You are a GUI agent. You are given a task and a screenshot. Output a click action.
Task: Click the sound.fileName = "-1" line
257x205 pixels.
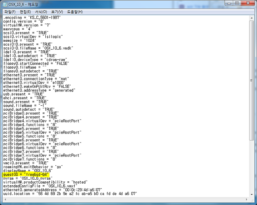25,106
